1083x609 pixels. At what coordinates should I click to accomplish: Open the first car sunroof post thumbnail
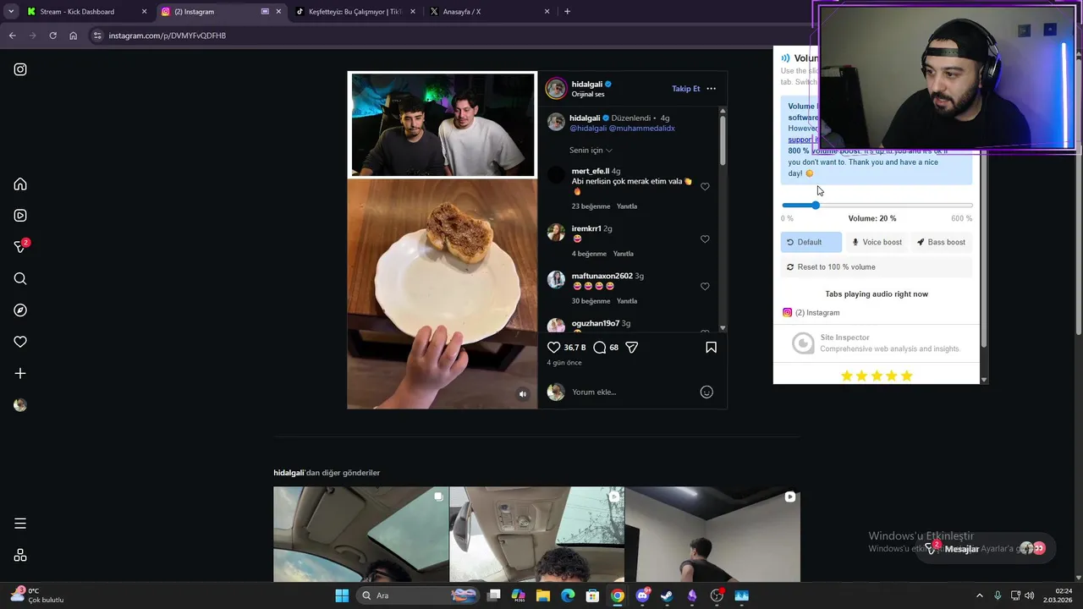[361, 535]
